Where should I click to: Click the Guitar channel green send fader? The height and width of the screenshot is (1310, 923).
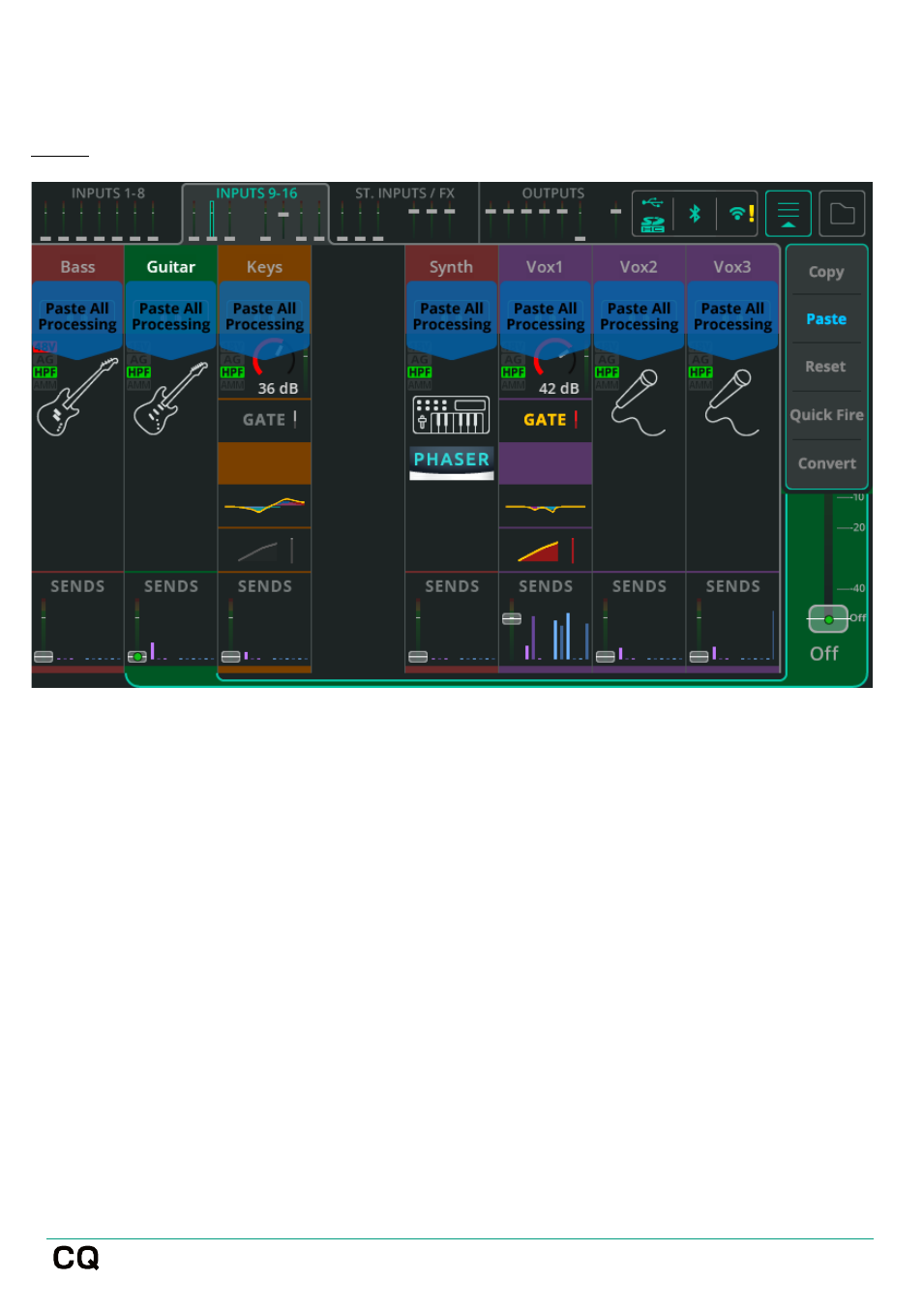coord(137,657)
